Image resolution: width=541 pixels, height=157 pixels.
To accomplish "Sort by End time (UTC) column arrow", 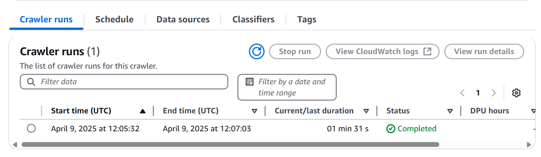I will coord(254,111).
